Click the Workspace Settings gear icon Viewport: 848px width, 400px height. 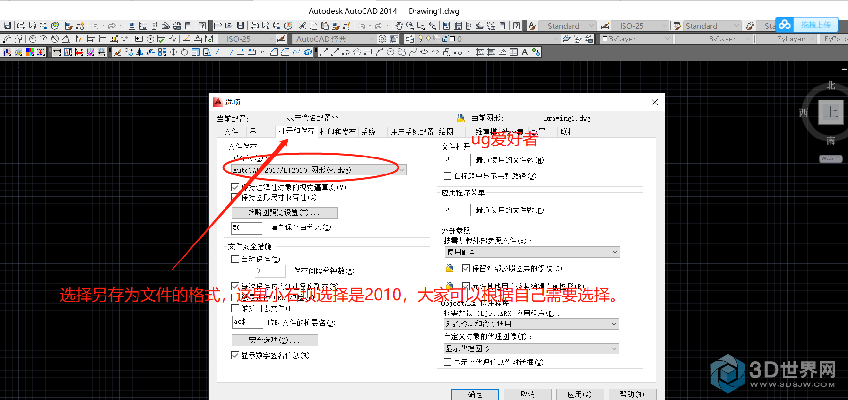tap(382, 39)
